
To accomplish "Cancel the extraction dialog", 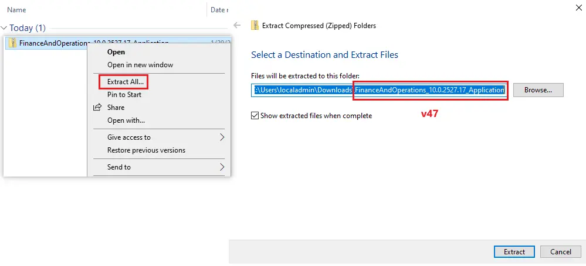I will pyautogui.click(x=561, y=252).
